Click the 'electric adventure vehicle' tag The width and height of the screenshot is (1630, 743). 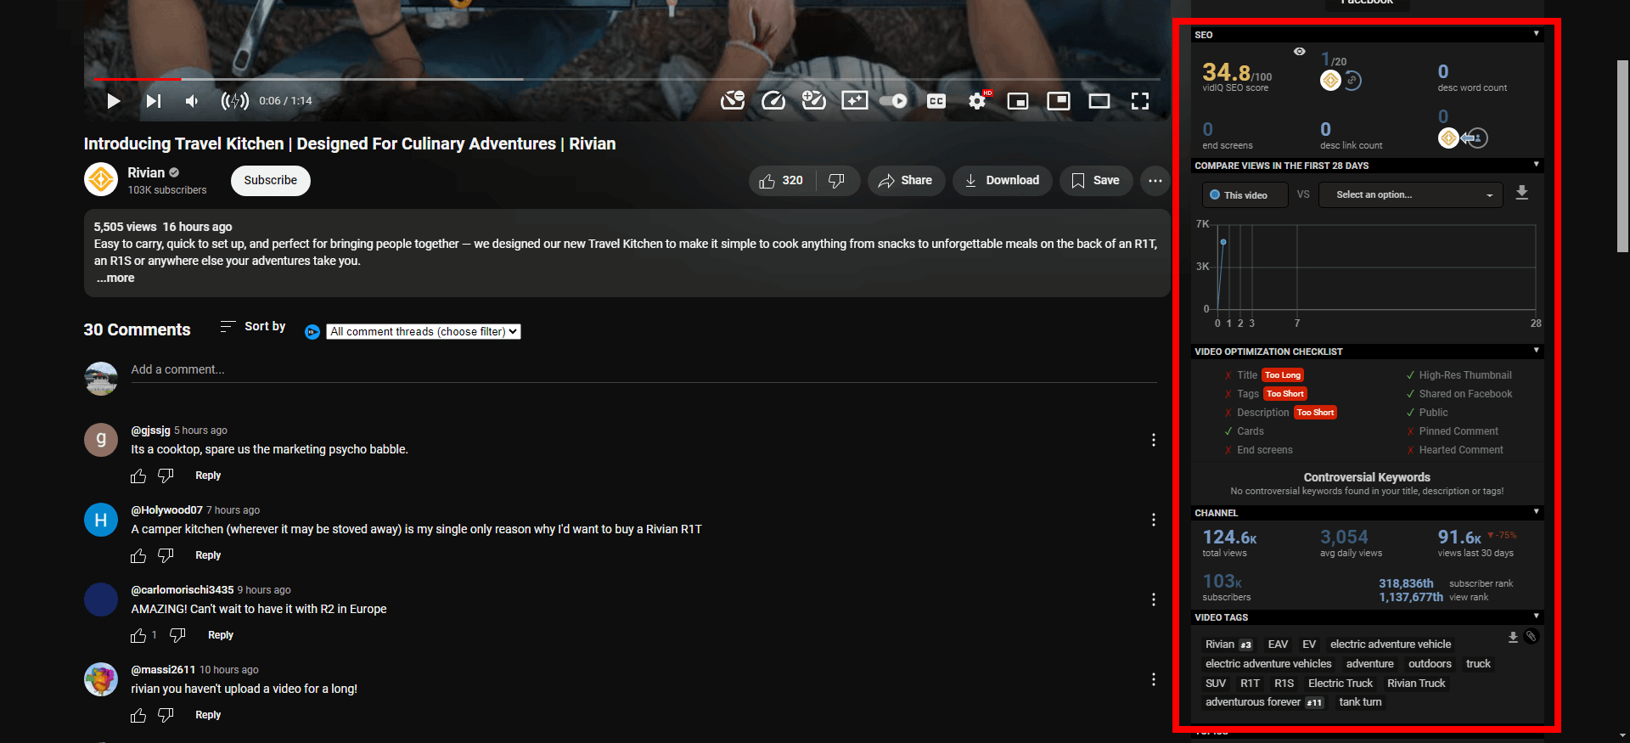click(1391, 644)
